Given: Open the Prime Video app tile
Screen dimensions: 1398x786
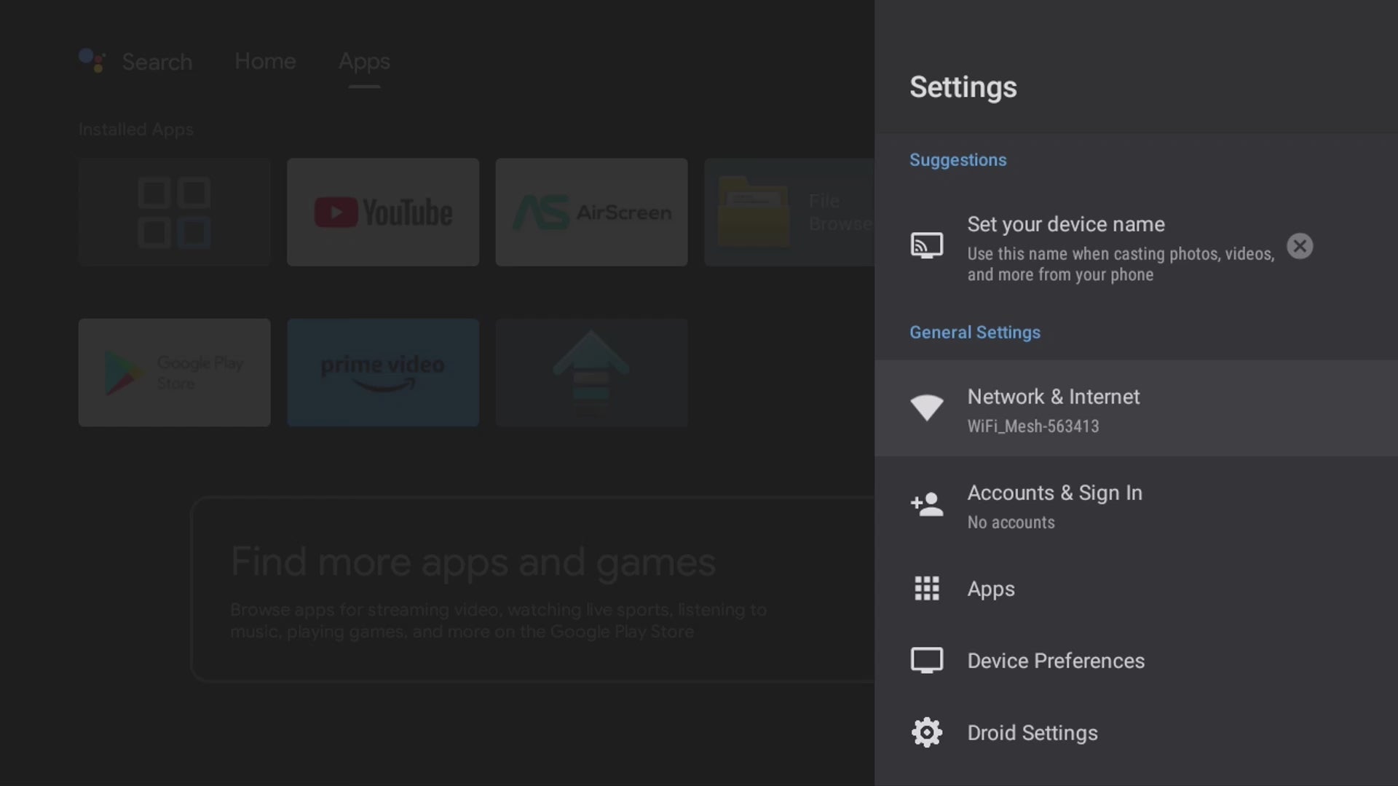Looking at the screenshot, I should pyautogui.click(x=383, y=372).
